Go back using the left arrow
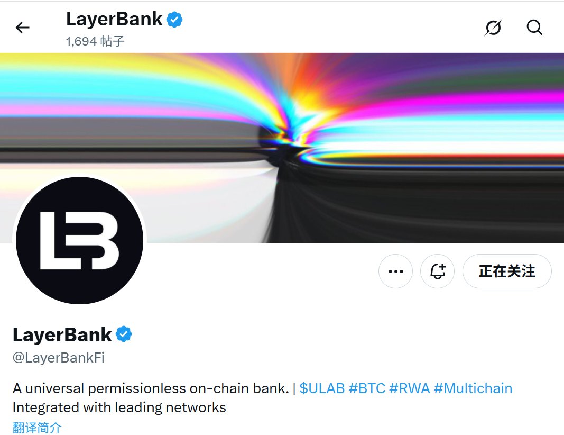The height and width of the screenshot is (435, 564). click(x=22, y=28)
